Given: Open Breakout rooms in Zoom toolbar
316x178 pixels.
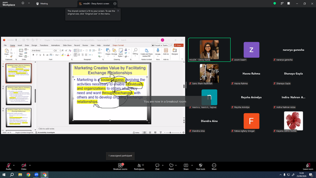Looking at the screenshot, I should pos(120,167).
